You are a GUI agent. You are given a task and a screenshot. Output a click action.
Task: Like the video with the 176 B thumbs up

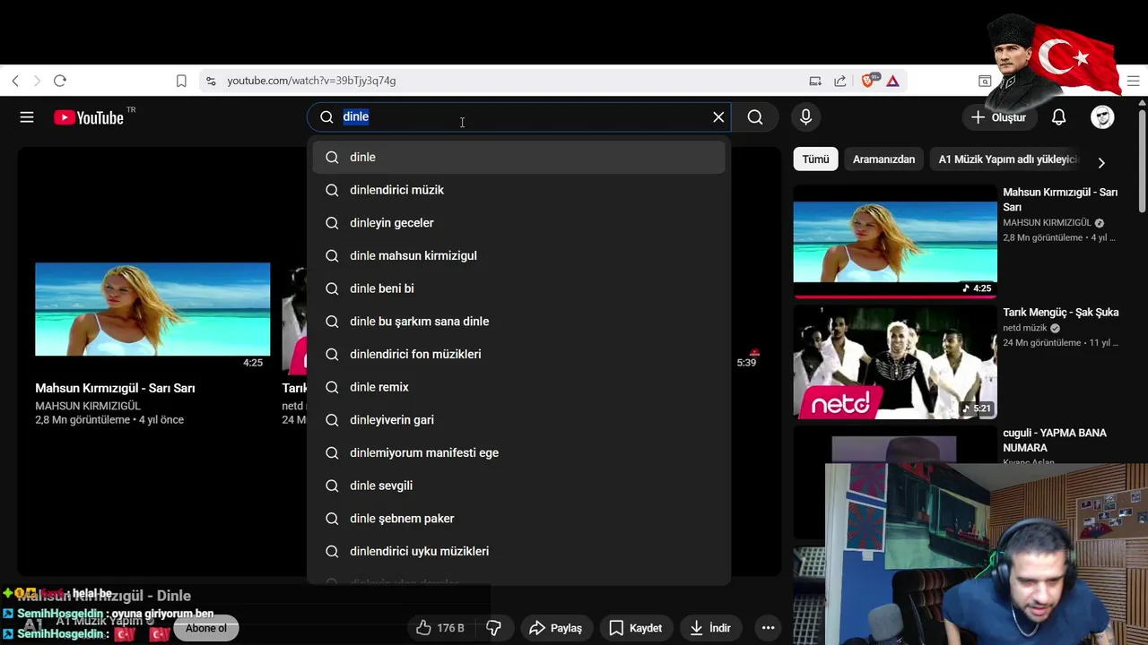click(440, 628)
